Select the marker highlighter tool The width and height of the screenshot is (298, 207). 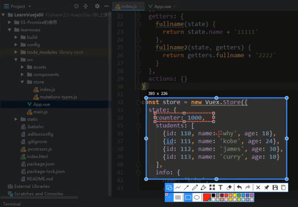[203, 188]
